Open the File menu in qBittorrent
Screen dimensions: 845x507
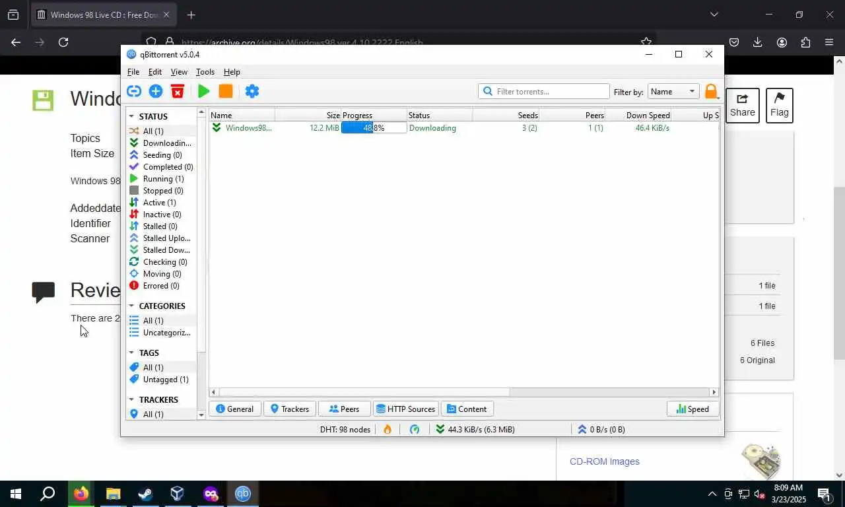click(x=133, y=71)
